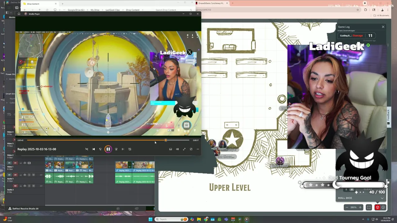Open weather widget on taskbar

(x=8, y=219)
